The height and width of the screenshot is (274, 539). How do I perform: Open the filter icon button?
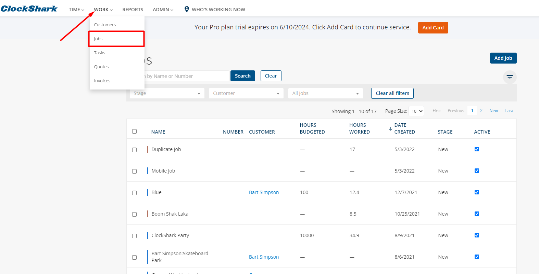(x=510, y=77)
